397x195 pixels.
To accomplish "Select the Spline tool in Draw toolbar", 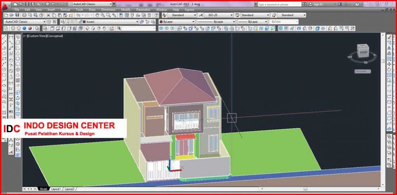I will (x=4, y=80).
